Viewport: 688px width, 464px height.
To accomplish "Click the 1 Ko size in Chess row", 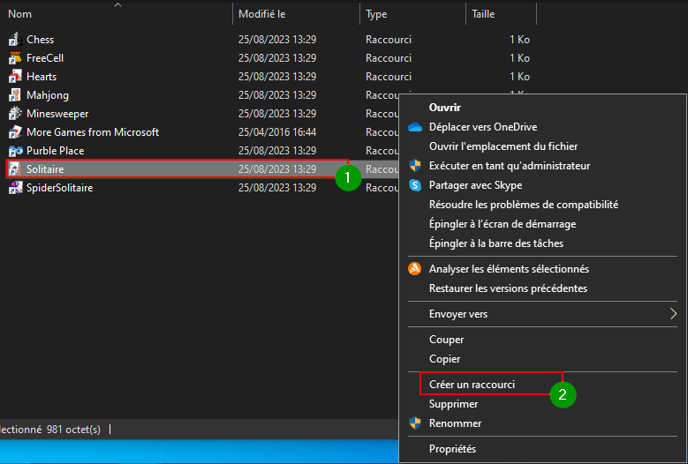I will 519,40.
